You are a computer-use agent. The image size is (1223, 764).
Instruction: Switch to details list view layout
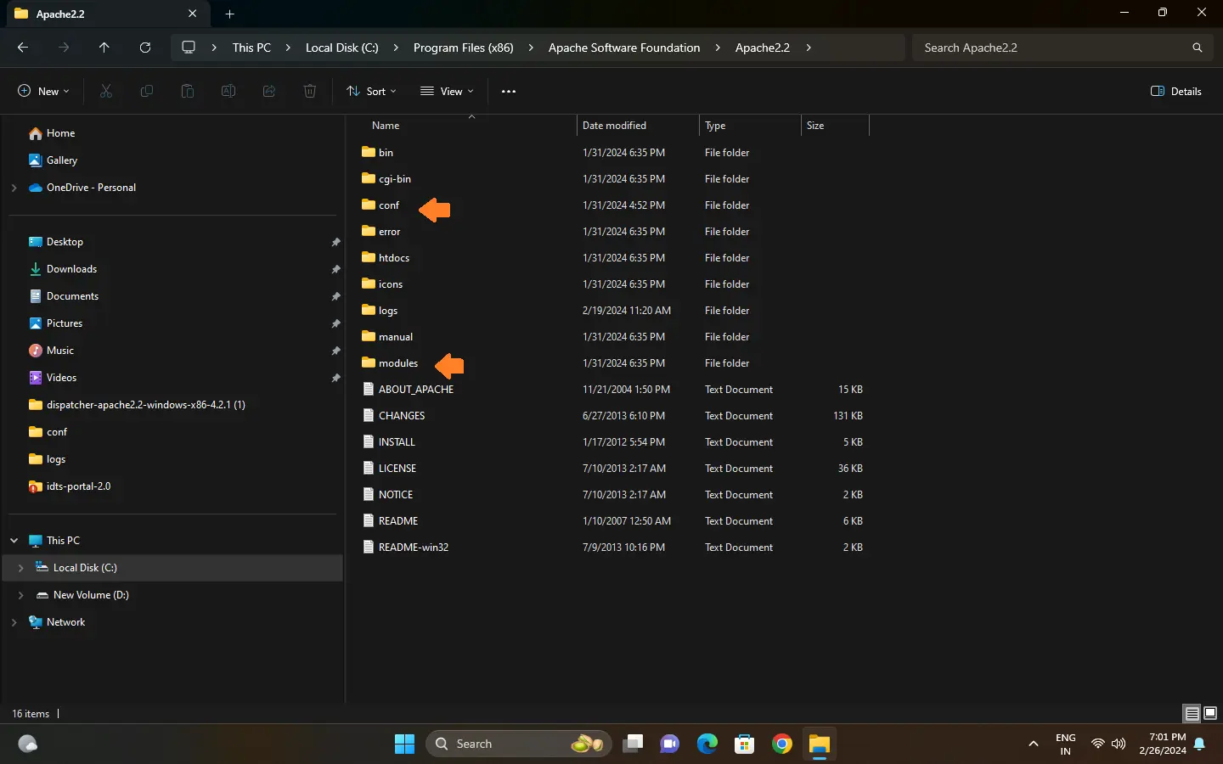1192,713
